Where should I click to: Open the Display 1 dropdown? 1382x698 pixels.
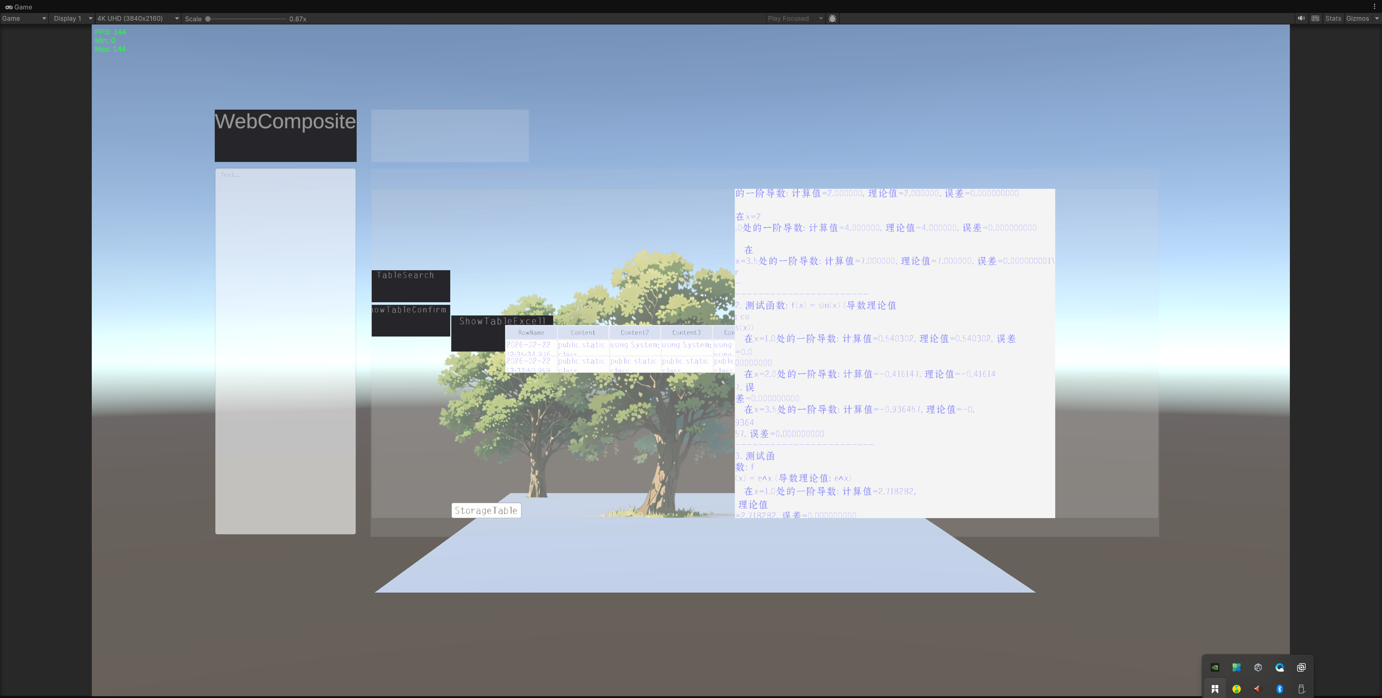[x=72, y=18]
